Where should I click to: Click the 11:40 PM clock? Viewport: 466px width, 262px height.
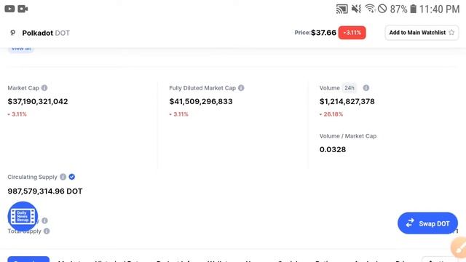tap(439, 9)
